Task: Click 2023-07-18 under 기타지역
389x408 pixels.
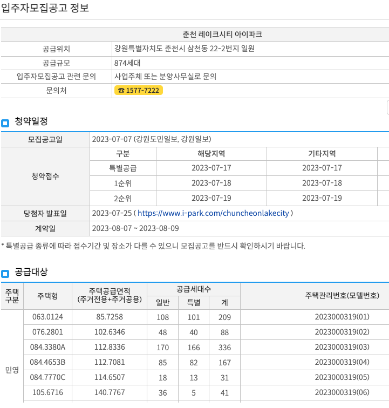Action: (x=322, y=183)
